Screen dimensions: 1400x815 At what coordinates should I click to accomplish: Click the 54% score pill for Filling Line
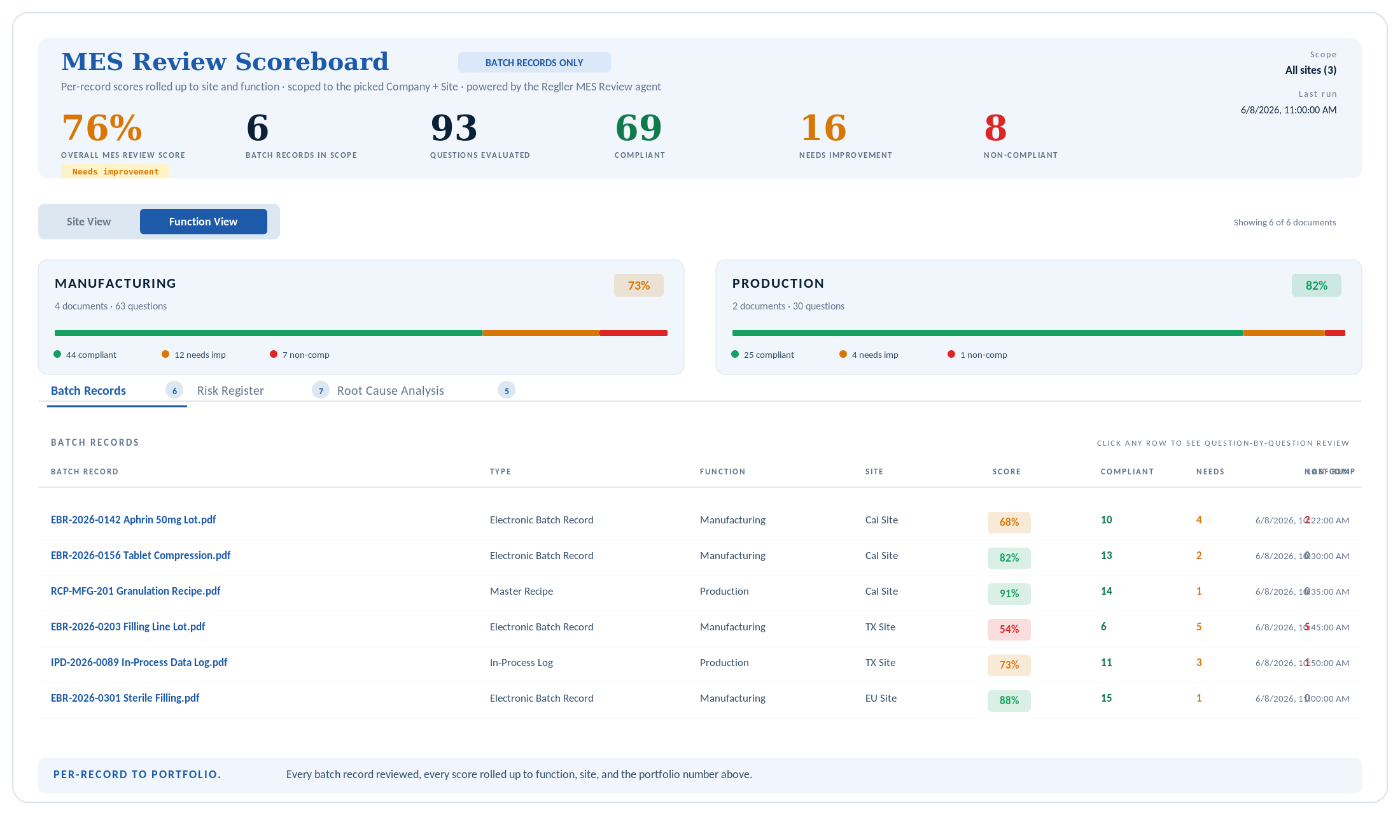(1009, 629)
